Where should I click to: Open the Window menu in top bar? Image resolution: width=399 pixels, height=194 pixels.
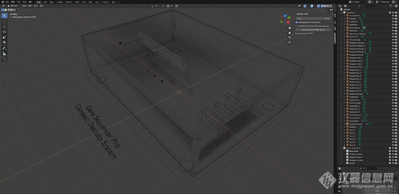[x=24, y=2]
